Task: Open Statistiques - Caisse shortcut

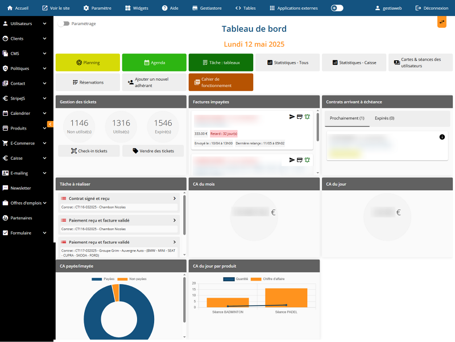Action: [x=354, y=62]
